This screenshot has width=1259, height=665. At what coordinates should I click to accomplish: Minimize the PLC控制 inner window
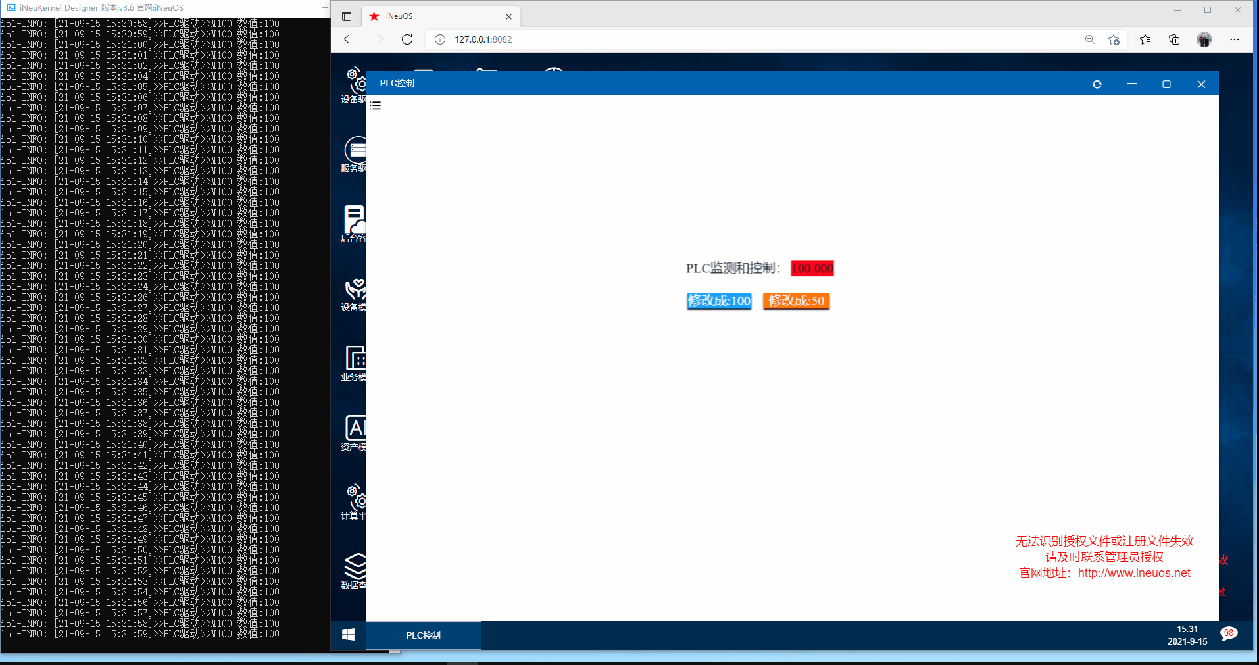click(x=1131, y=84)
